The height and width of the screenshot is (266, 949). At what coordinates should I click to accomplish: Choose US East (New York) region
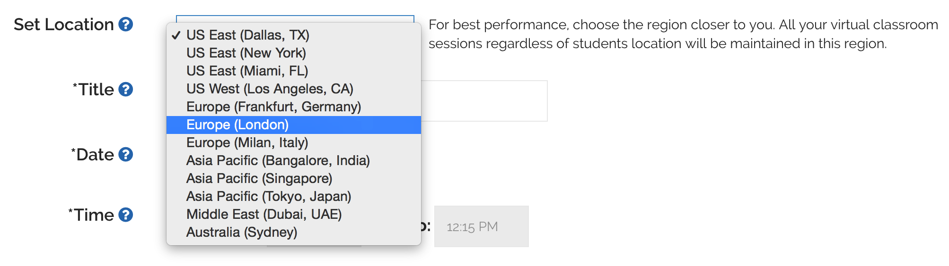[x=294, y=53]
